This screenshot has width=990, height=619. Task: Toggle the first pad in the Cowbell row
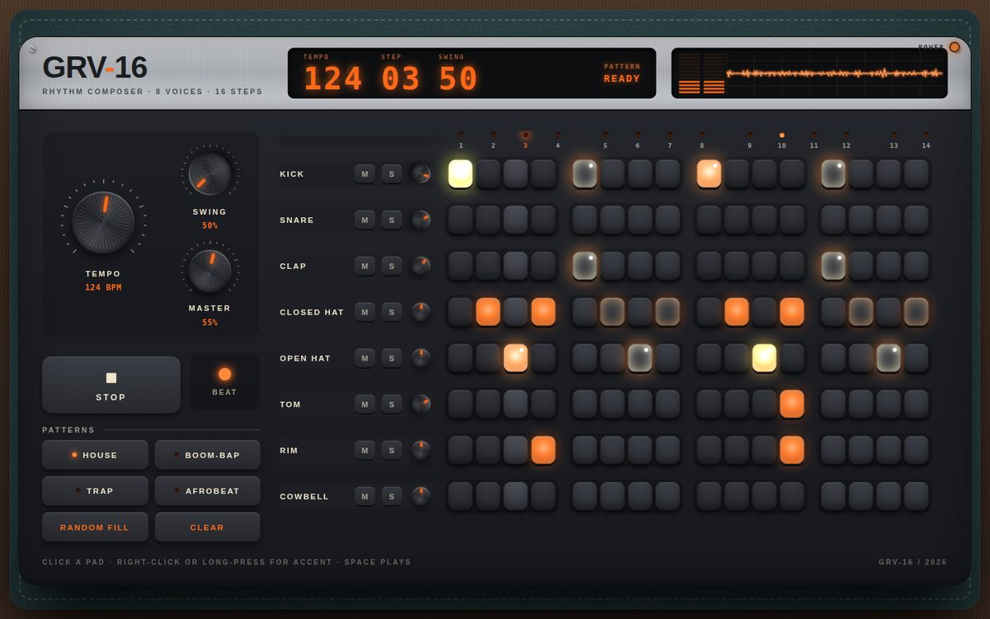click(460, 496)
